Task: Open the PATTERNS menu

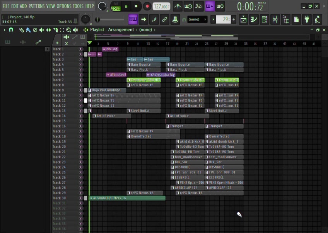Action: [36, 6]
